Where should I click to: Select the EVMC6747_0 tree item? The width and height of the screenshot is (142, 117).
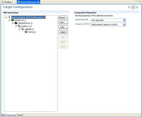(20, 20)
